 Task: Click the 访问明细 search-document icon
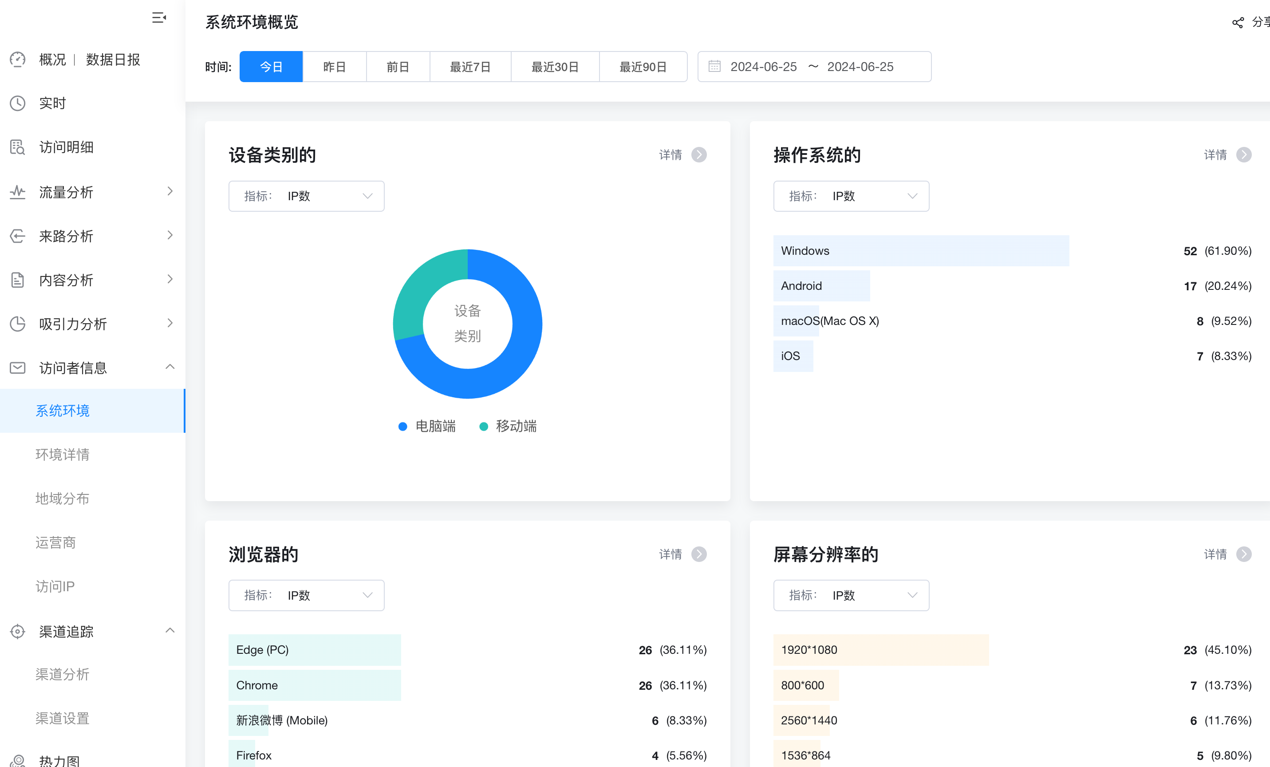pyautogui.click(x=17, y=147)
